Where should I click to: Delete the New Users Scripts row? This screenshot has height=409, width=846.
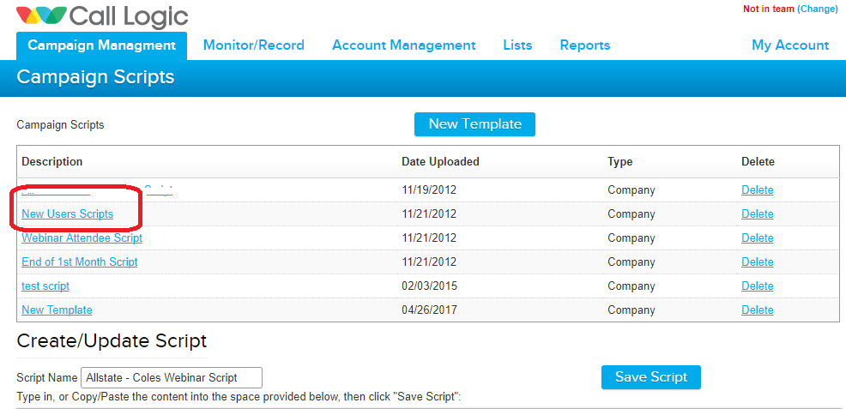click(757, 214)
